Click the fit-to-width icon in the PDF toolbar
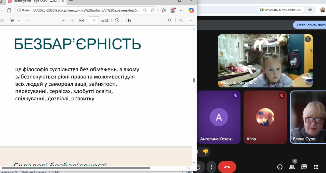The width and height of the screenshot is (326, 173). coord(81,20)
